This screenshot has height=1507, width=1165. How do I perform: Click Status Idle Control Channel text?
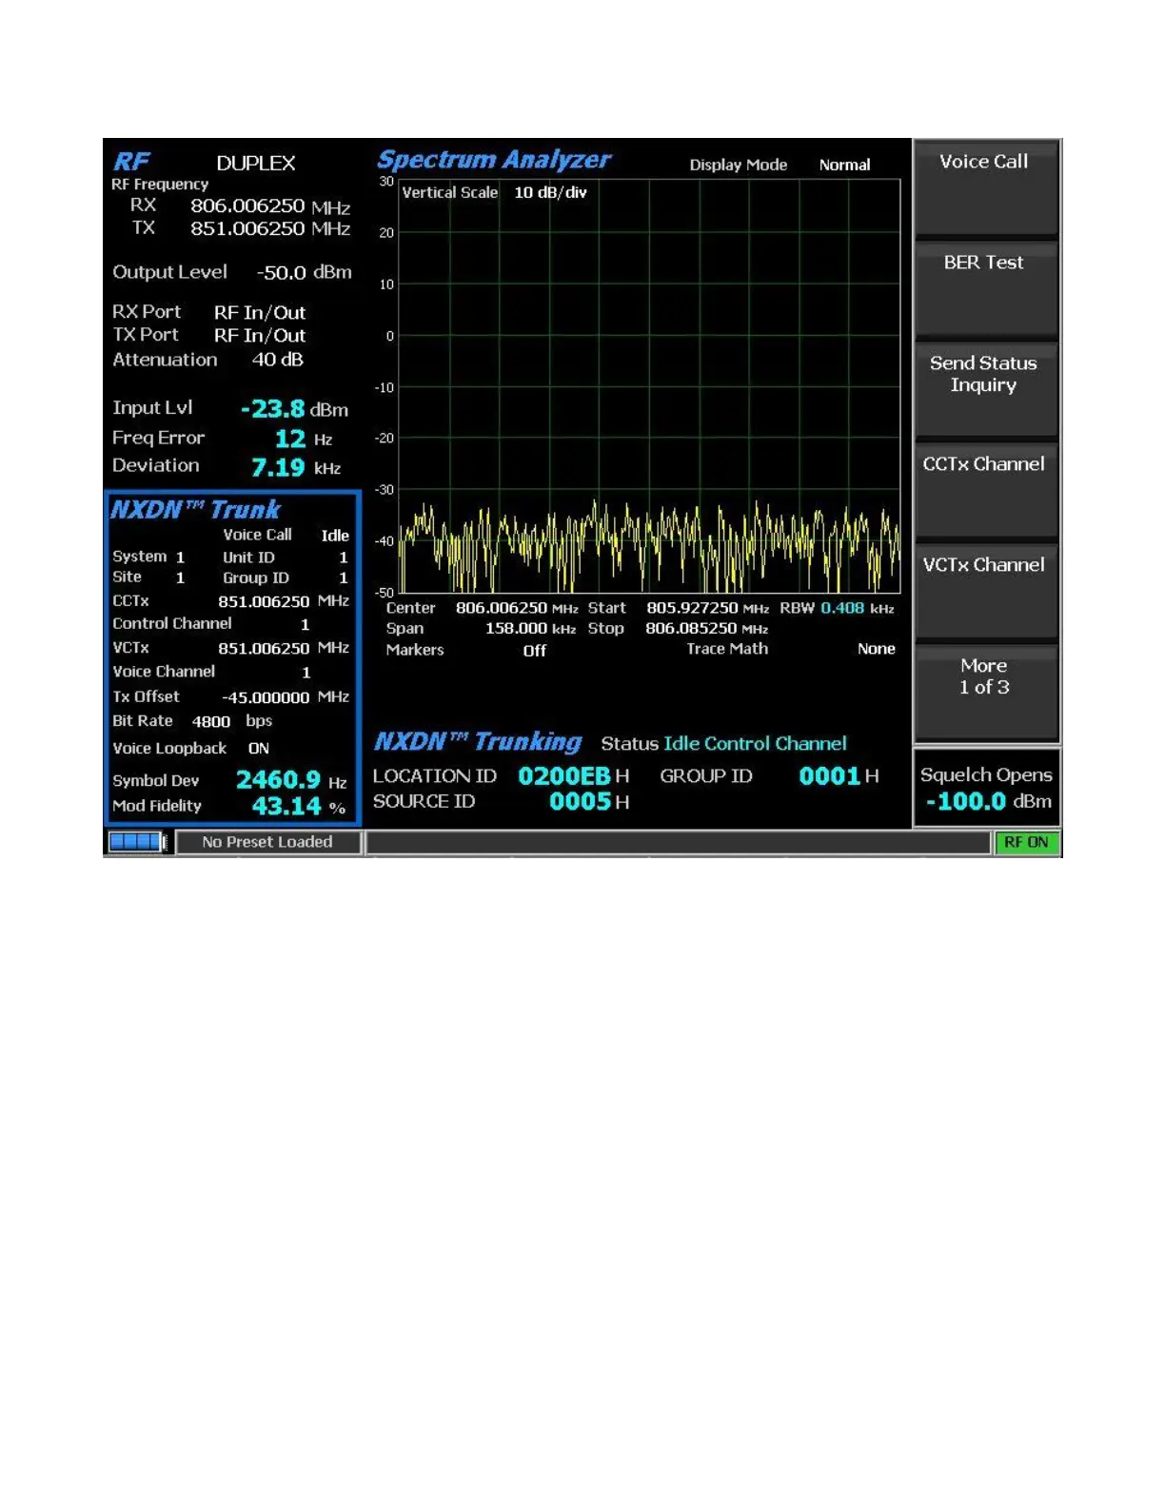click(x=754, y=744)
